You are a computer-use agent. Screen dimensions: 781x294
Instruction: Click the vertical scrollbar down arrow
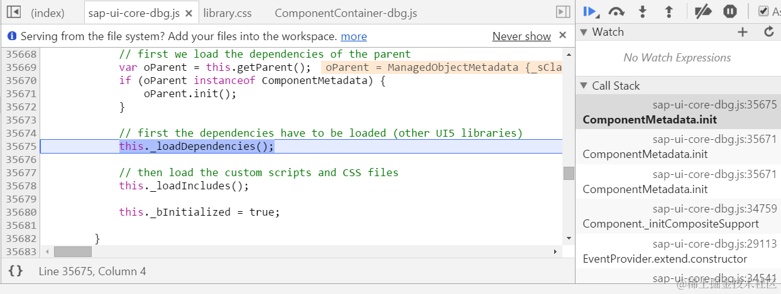[x=569, y=238]
